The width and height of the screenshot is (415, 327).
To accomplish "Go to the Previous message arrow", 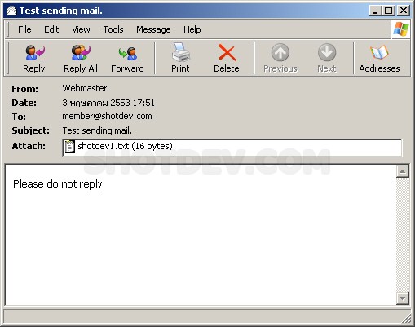I will (280, 53).
